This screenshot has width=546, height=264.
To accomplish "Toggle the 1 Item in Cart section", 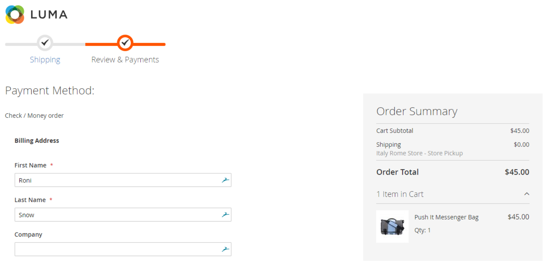I will pos(453,194).
